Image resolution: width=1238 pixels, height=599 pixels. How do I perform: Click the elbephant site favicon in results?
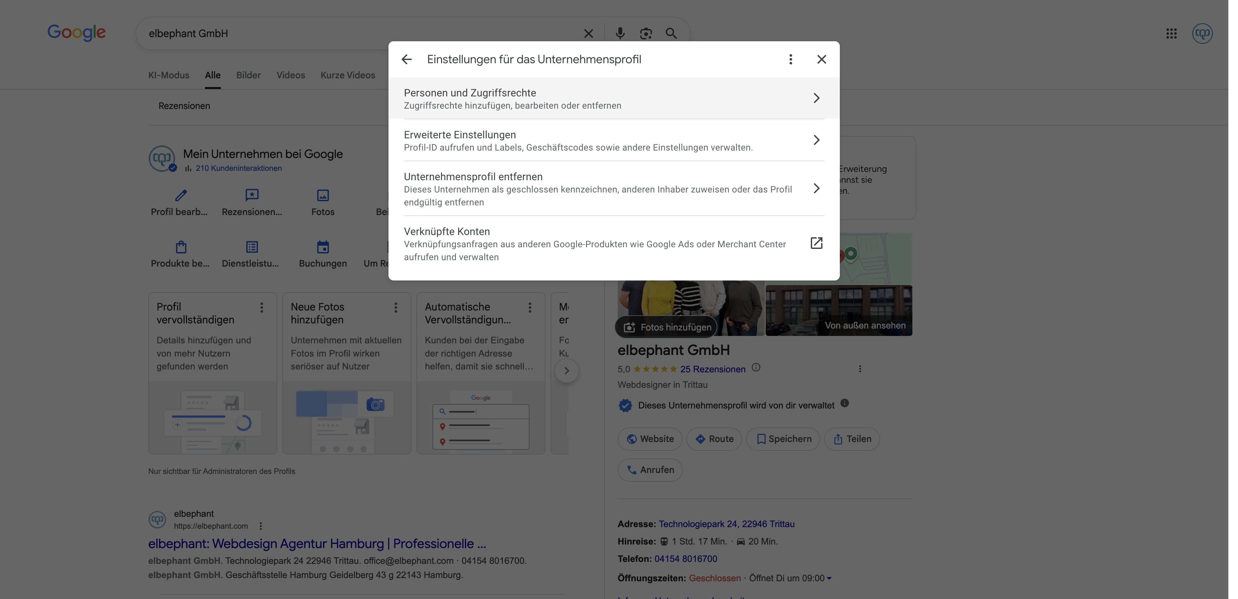click(157, 520)
